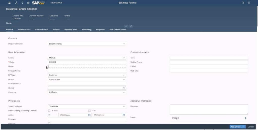
Task: Click the Foreign Name input field
Action: point(87,71)
